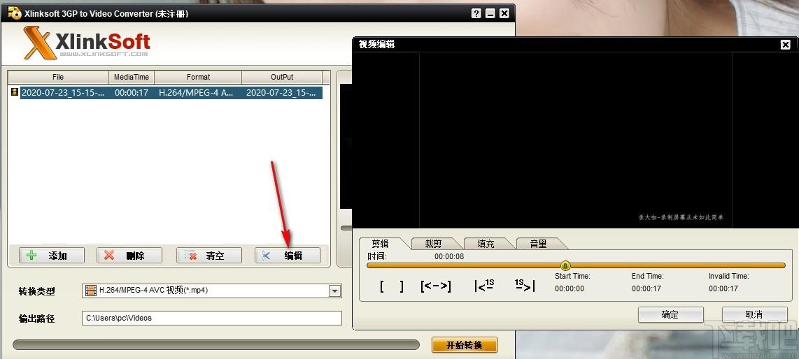
Task: Start conversion with 开始转换 button
Action: click(x=464, y=345)
